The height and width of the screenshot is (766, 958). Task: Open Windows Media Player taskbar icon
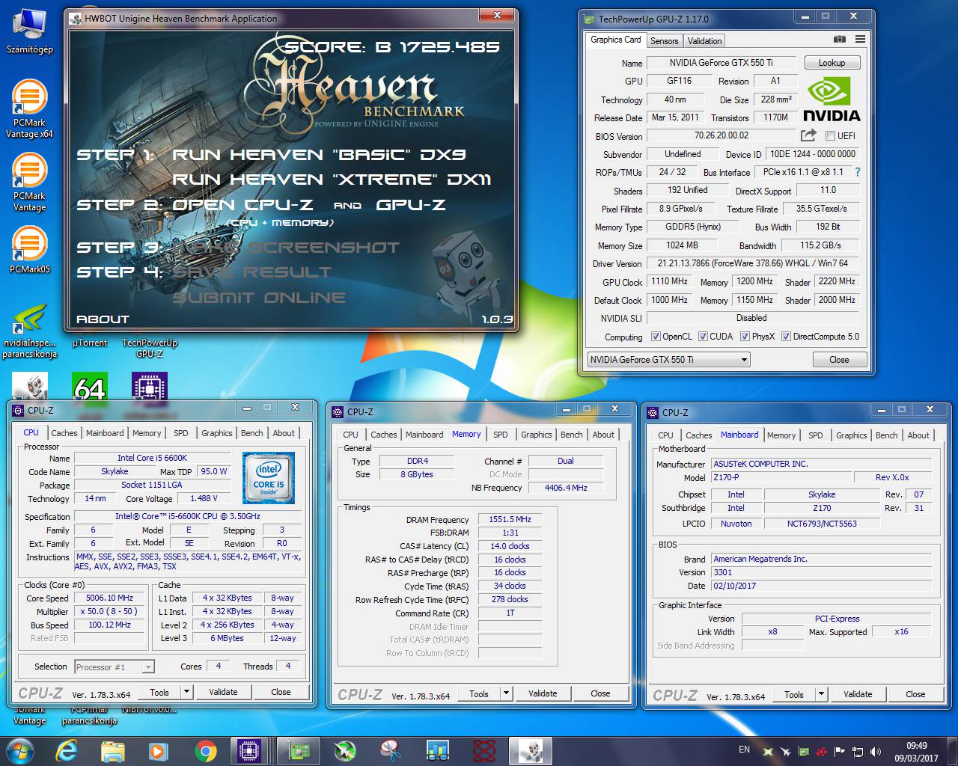[158, 750]
